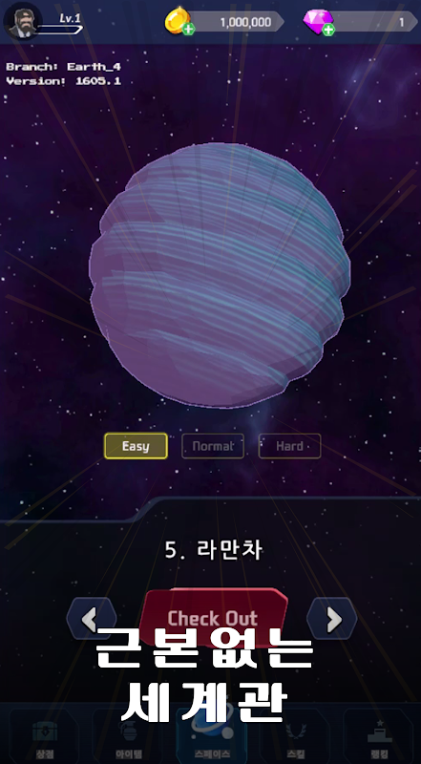This screenshot has width=421, height=764.
Task: Tap the planet name 5. 라만차
Action: tap(214, 550)
